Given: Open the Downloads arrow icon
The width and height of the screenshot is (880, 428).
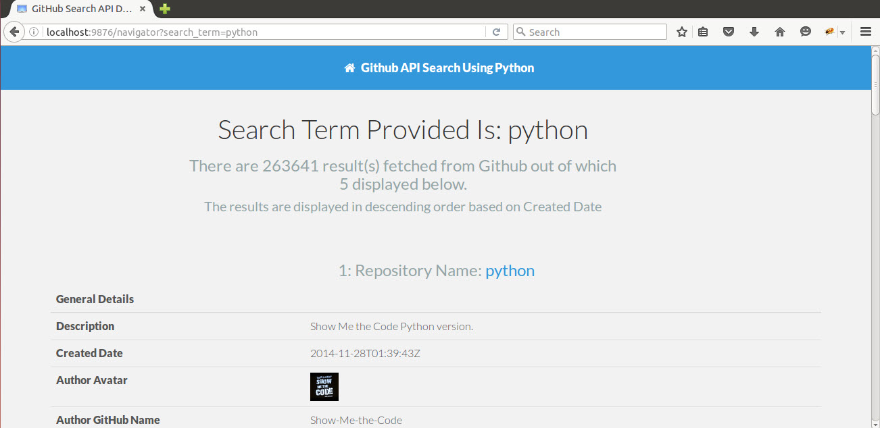Looking at the screenshot, I should coord(754,32).
